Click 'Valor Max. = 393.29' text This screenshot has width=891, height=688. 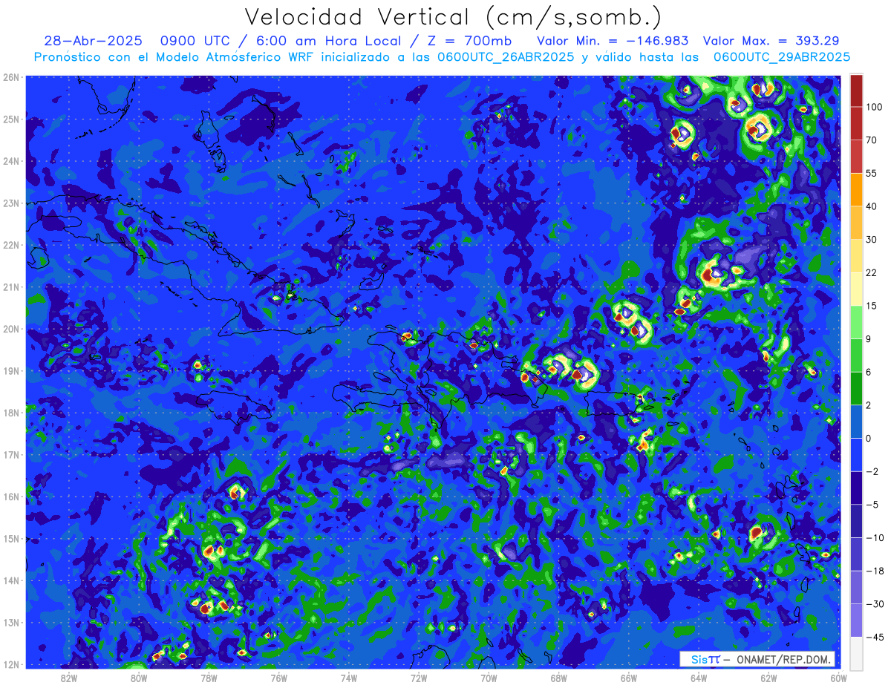click(771, 41)
